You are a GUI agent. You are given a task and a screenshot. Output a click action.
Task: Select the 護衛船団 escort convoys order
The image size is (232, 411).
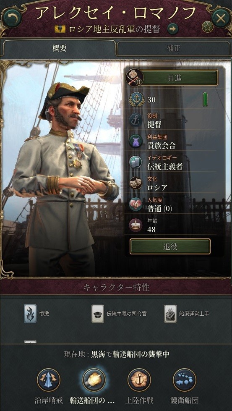[x=185, y=380]
